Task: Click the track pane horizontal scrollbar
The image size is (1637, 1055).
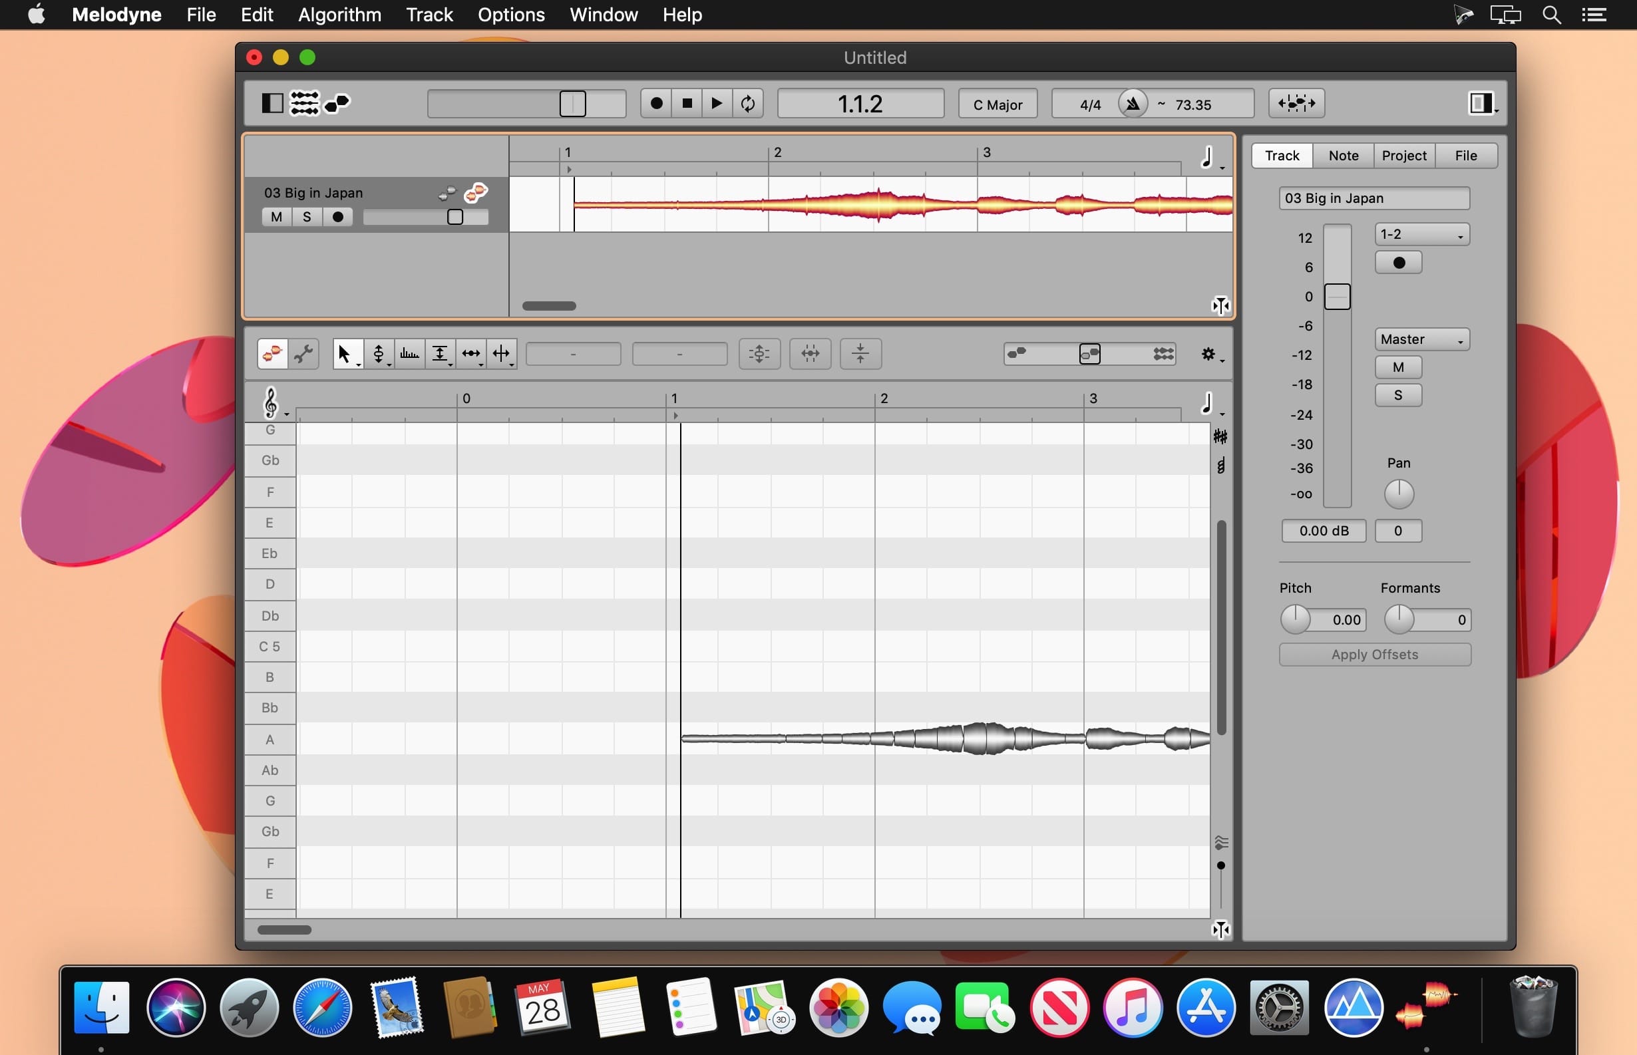Action: click(549, 306)
